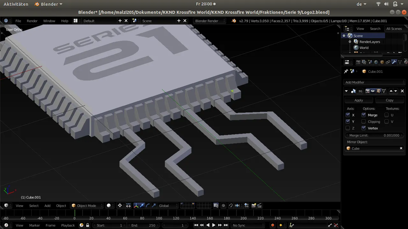Click the scale manipulator icon
This screenshot has height=229, width=408.
[154, 205]
